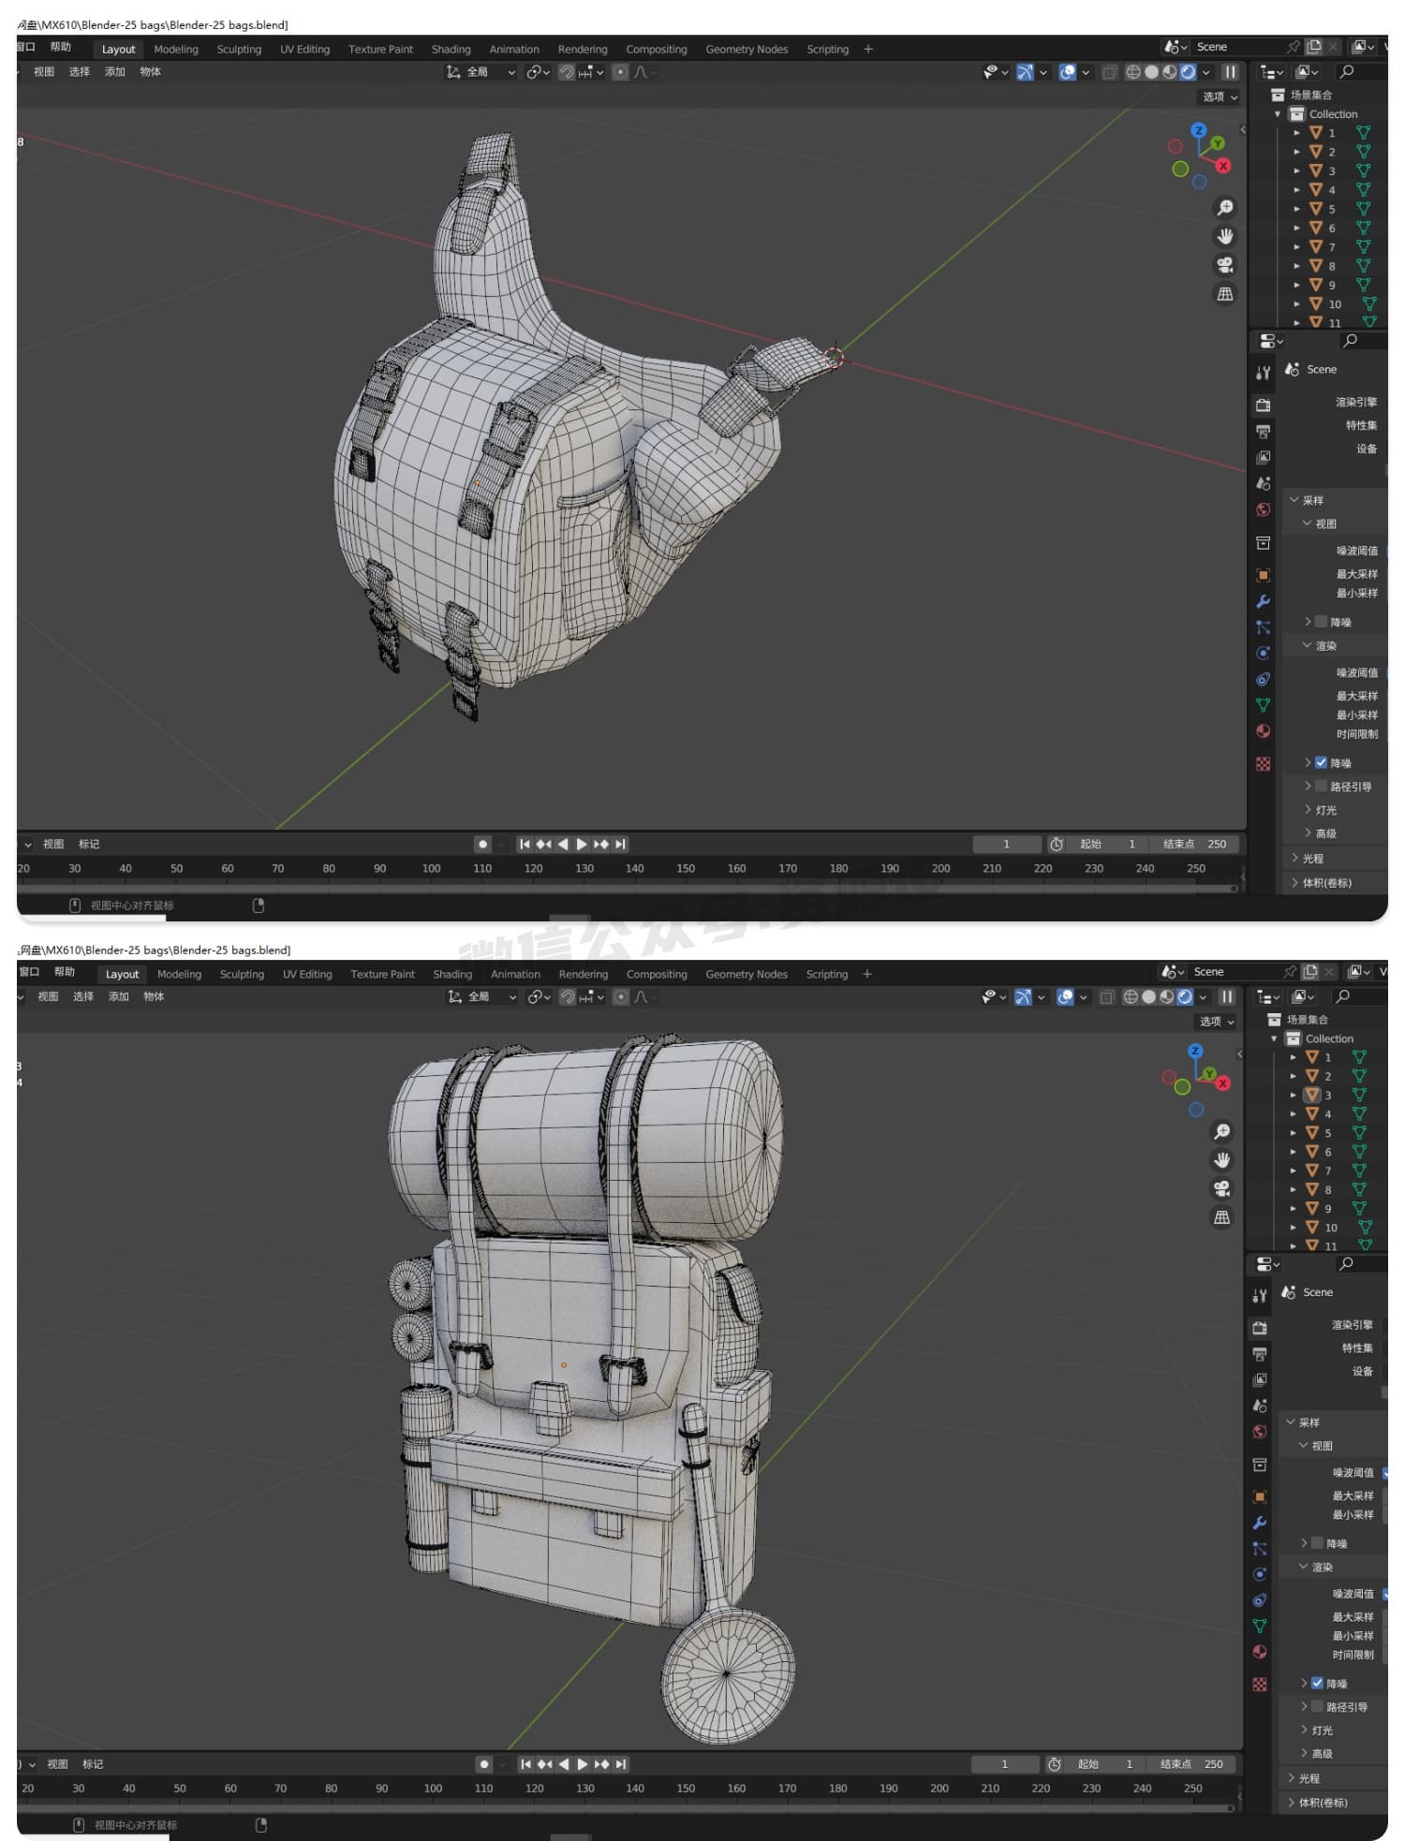Open shading options arrow in sling-bag window
Viewport: 1405px width, 1841px height.
[x=1205, y=72]
